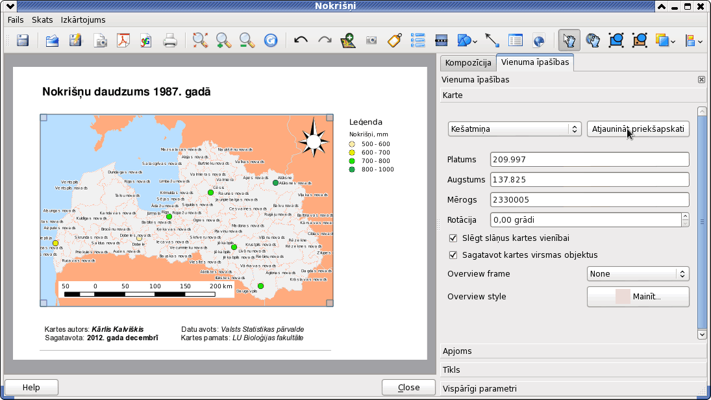Image resolution: width=711 pixels, height=400 pixels.
Task: Click the Redo arrow
Action: [x=325, y=40]
